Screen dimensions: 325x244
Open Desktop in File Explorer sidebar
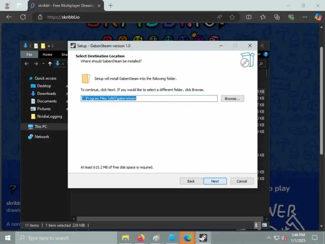click(44, 86)
